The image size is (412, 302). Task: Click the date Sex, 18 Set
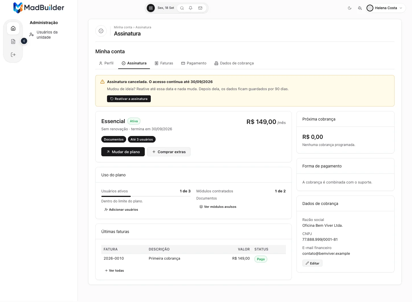click(x=166, y=8)
